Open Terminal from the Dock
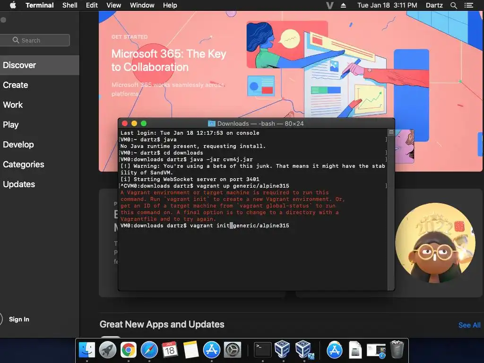This screenshot has height=363, width=484. (x=263, y=350)
